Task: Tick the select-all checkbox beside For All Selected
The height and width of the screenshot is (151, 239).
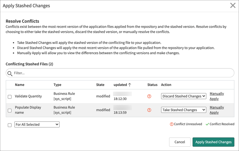Action: pos(10,125)
